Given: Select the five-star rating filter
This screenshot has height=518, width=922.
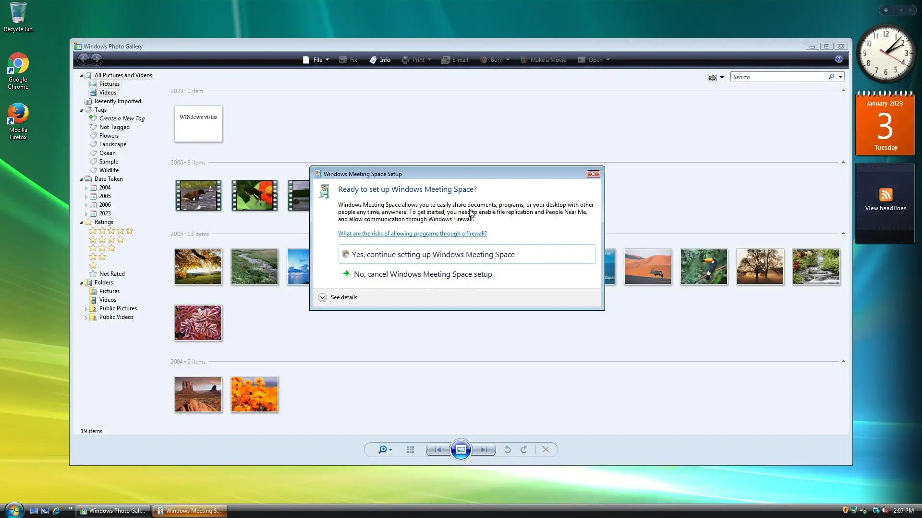Looking at the screenshot, I should pyautogui.click(x=111, y=231).
